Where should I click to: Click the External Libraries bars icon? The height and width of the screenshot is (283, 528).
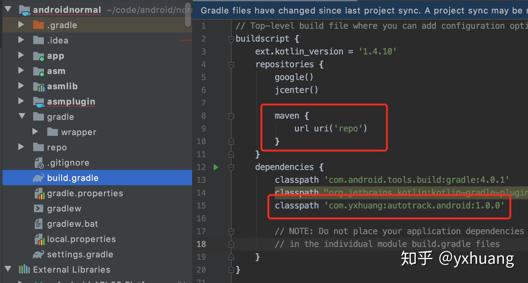point(24,269)
